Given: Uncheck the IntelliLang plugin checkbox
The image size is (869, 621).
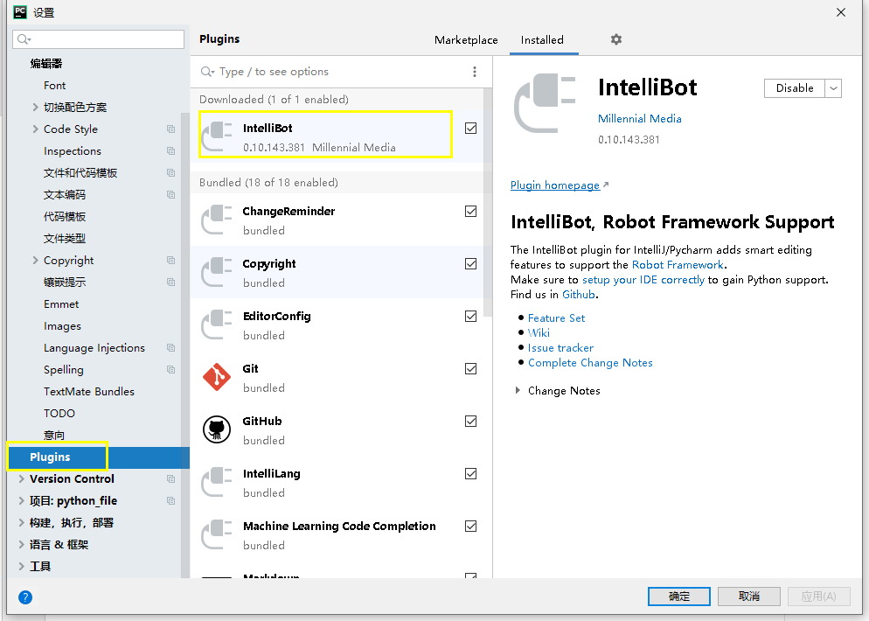Looking at the screenshot, I should [470, 473].
